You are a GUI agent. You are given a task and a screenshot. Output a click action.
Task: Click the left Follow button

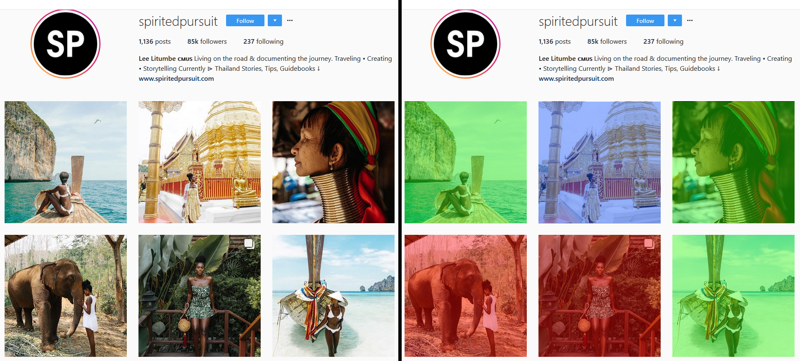point(245,20)
